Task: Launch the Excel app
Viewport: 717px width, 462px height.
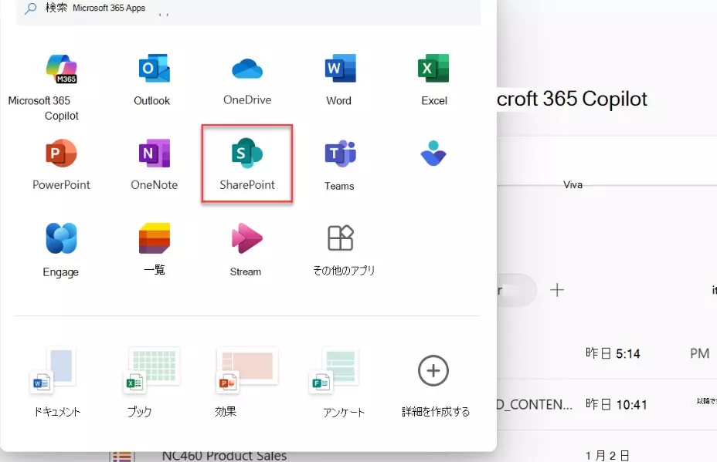Action: tap(433, 69)
